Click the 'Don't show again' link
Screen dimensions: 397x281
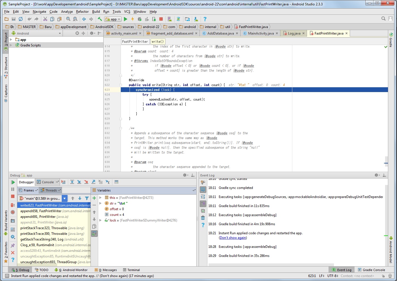pos(233,238)
